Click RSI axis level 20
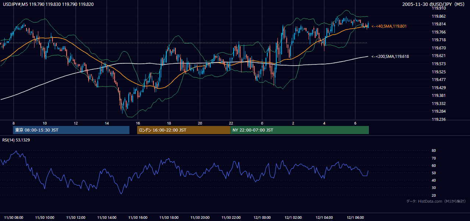 [434, 195]
